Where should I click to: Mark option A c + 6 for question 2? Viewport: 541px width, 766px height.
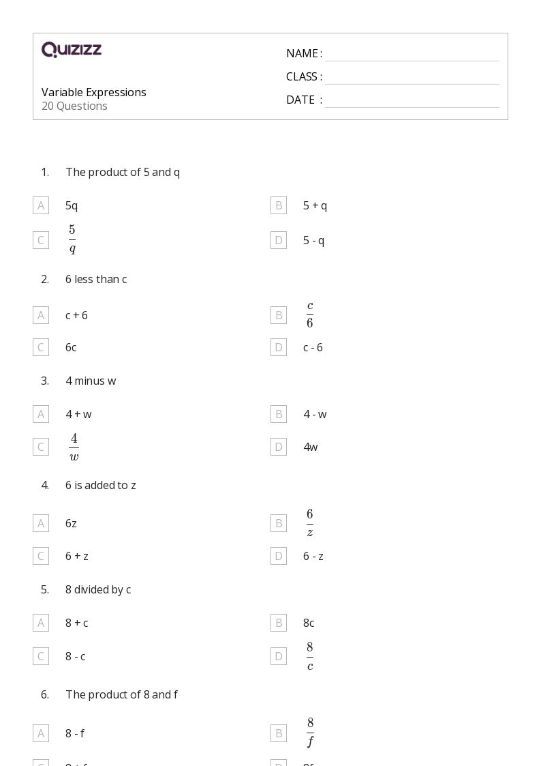[x=41, y=315]
